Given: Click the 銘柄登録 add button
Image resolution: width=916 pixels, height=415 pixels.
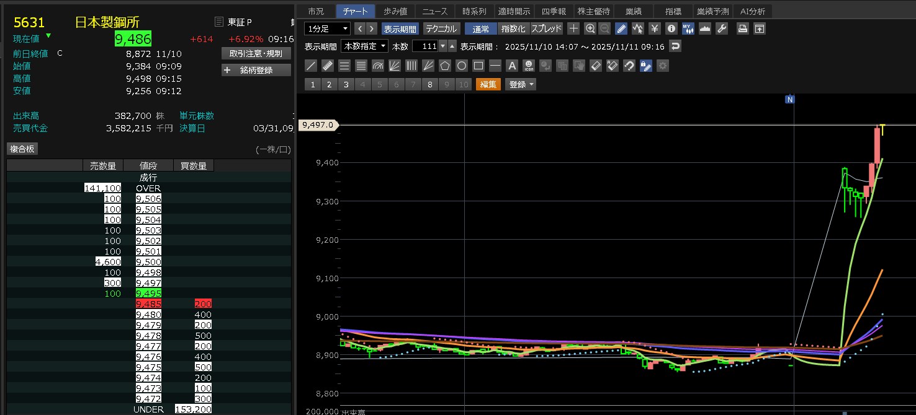Looking at the screenshot, I should point(256,70).
